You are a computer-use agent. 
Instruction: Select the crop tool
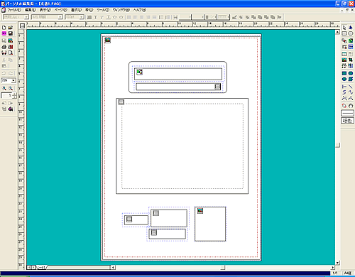click(351, 60)
